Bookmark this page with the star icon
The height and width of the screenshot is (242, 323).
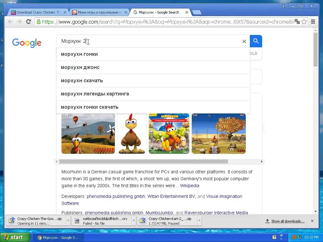click(x=304, y=22)
